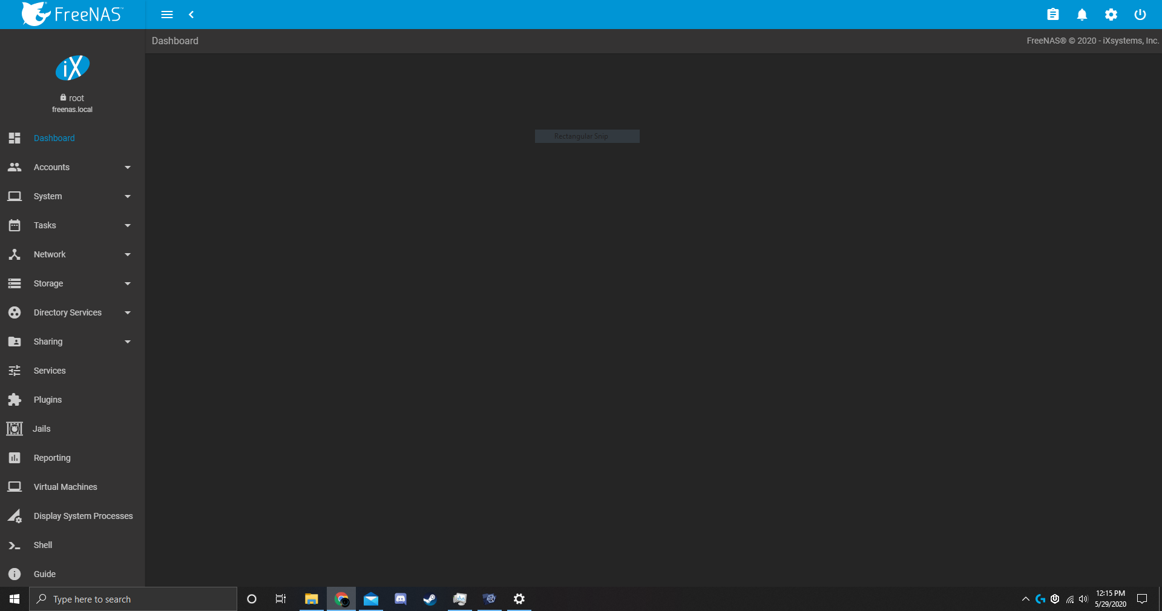The image size is (1162, 611).
Task: Show hidden system tray icons
Action: [x=1026, y=599]
